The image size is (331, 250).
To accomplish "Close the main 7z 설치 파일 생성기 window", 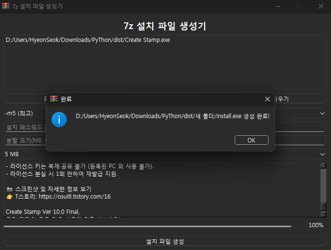I will 321,6.
